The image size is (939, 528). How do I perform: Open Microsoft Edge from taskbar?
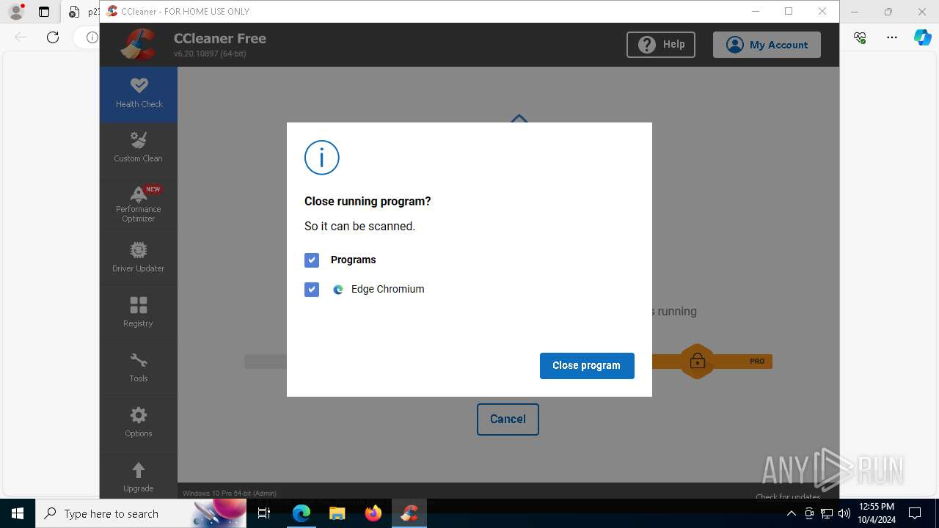point(302,514)
